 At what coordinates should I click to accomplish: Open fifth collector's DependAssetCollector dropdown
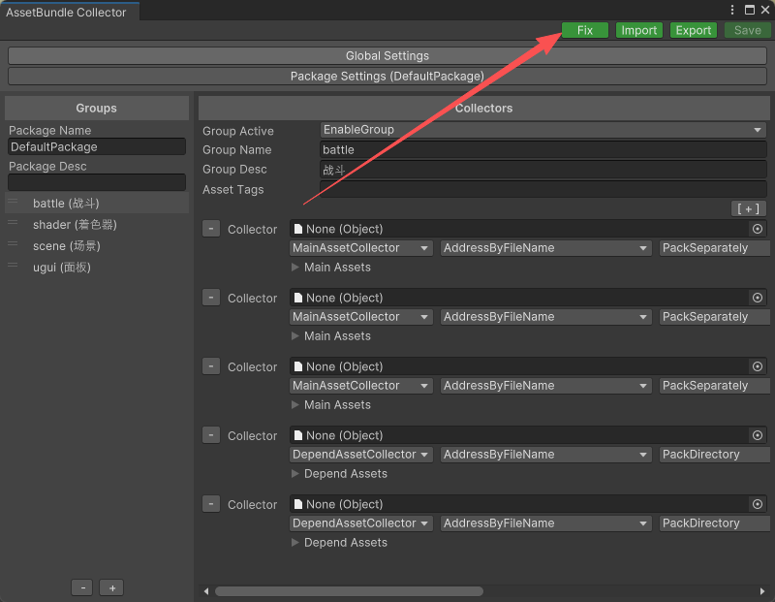[x=361, y=523]
